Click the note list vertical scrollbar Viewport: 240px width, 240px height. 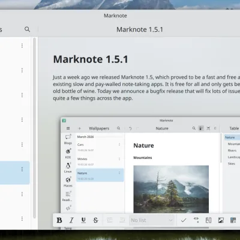point(34,128)
